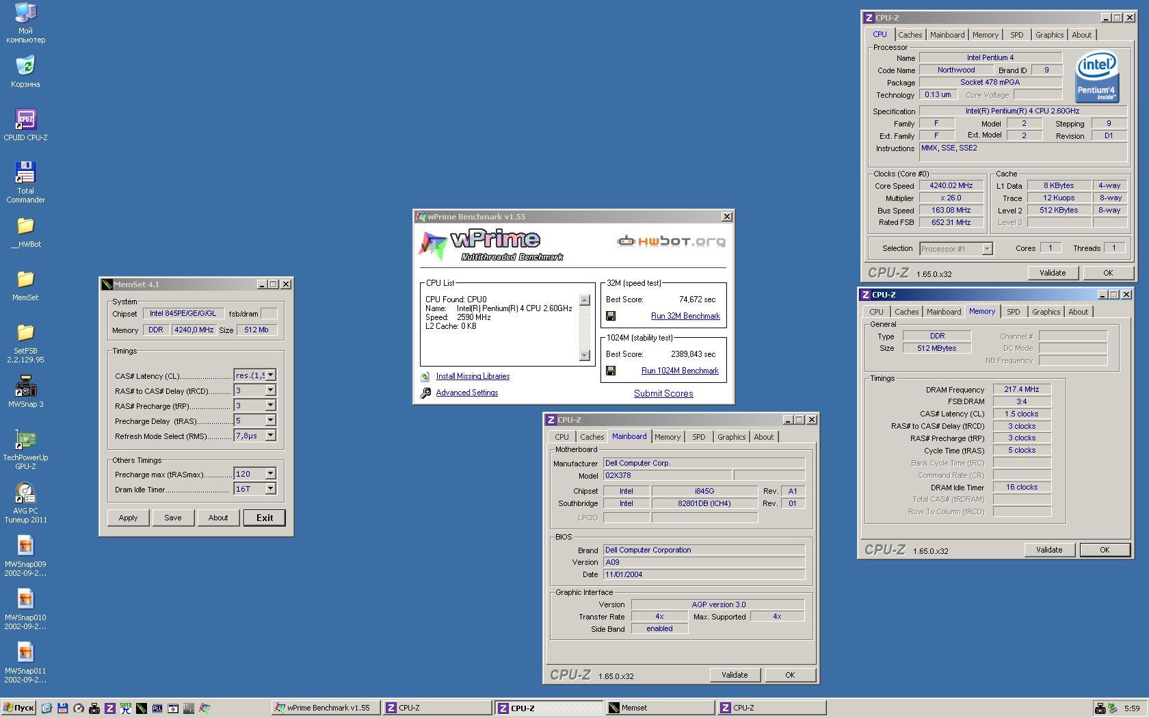
Task: Launch Total Commander floppy icon in quick launch
Action: [62, 708]
